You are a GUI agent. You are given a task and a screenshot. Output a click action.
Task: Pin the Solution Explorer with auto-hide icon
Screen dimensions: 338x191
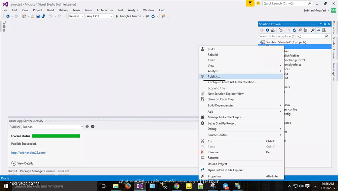pyautogui.click(x=325, y=24)
